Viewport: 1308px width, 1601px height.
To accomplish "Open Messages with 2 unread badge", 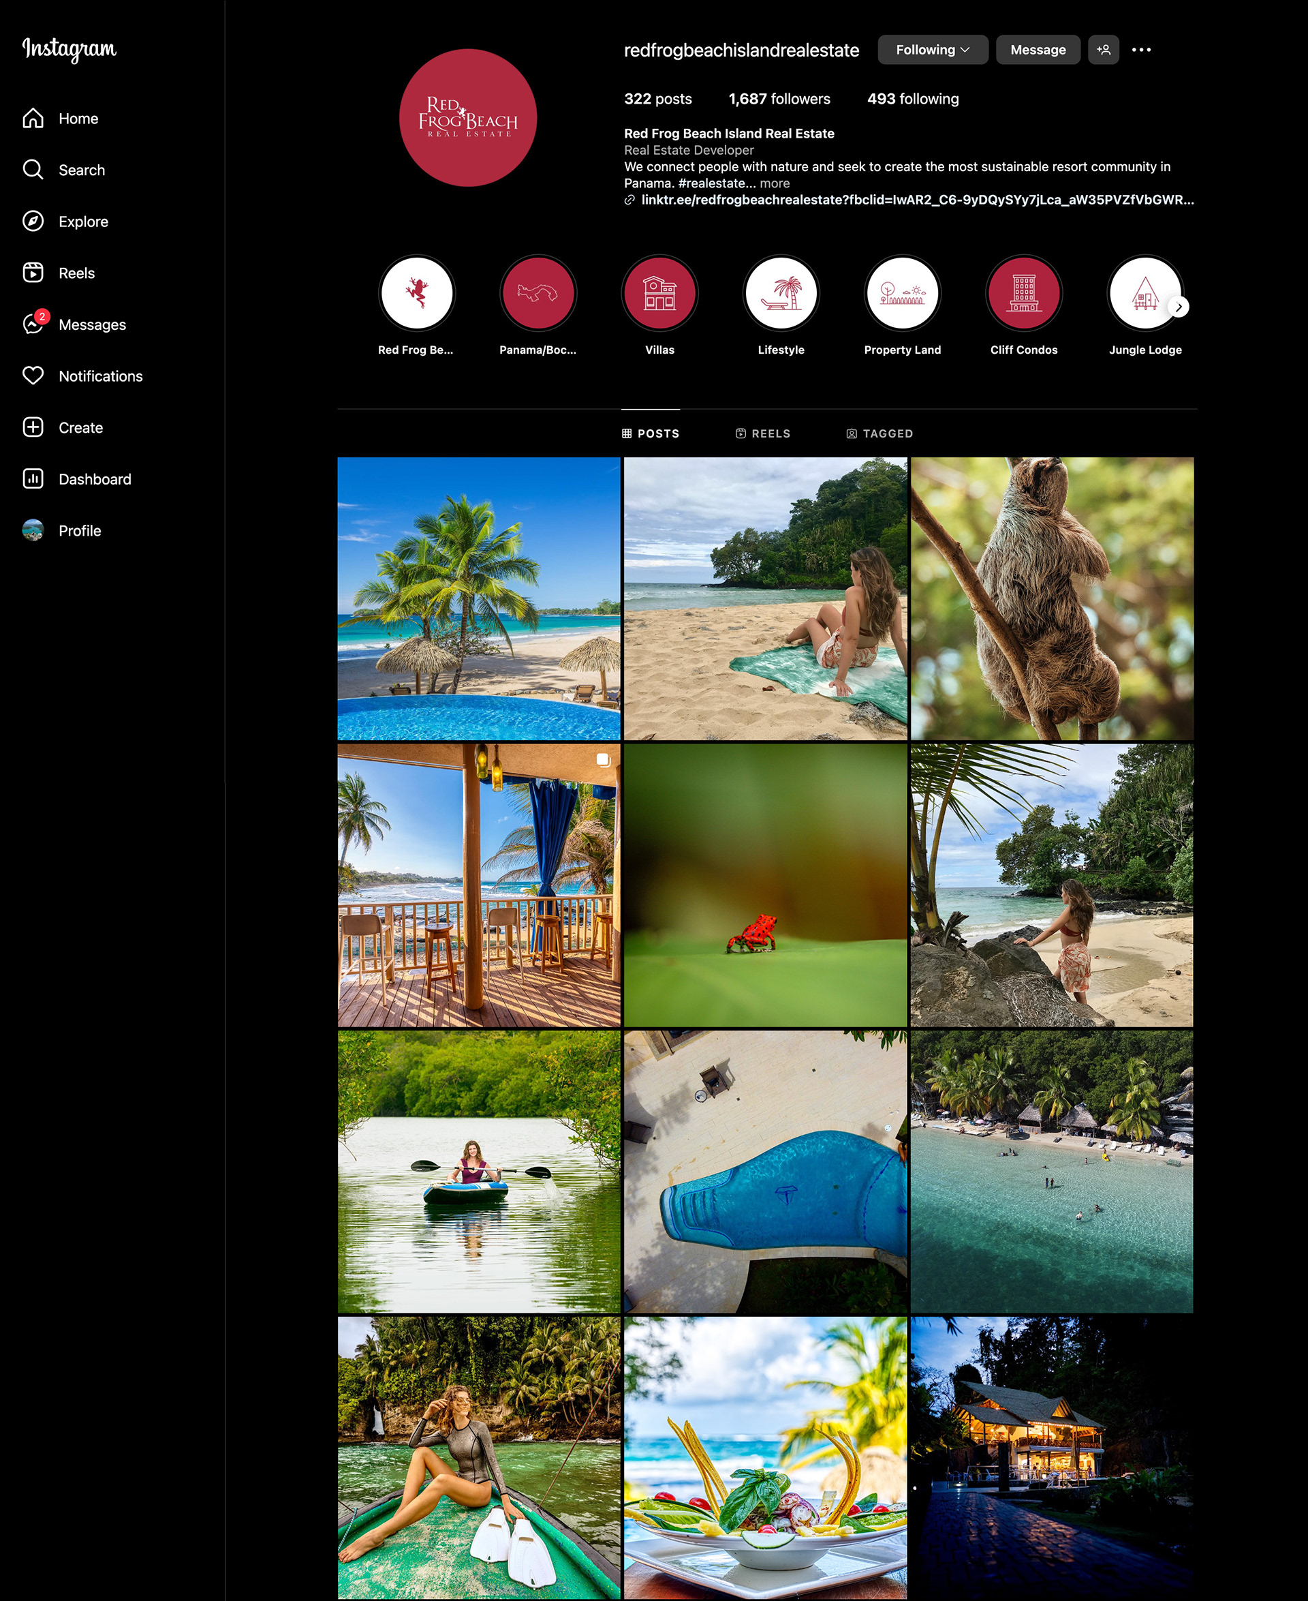I will pyautogui.click(x=33, y=324).
